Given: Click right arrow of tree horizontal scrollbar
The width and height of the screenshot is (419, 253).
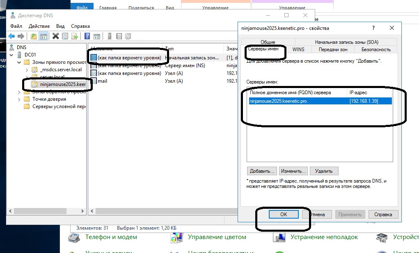Looking at the screenshot, I should tap(82, 211).
